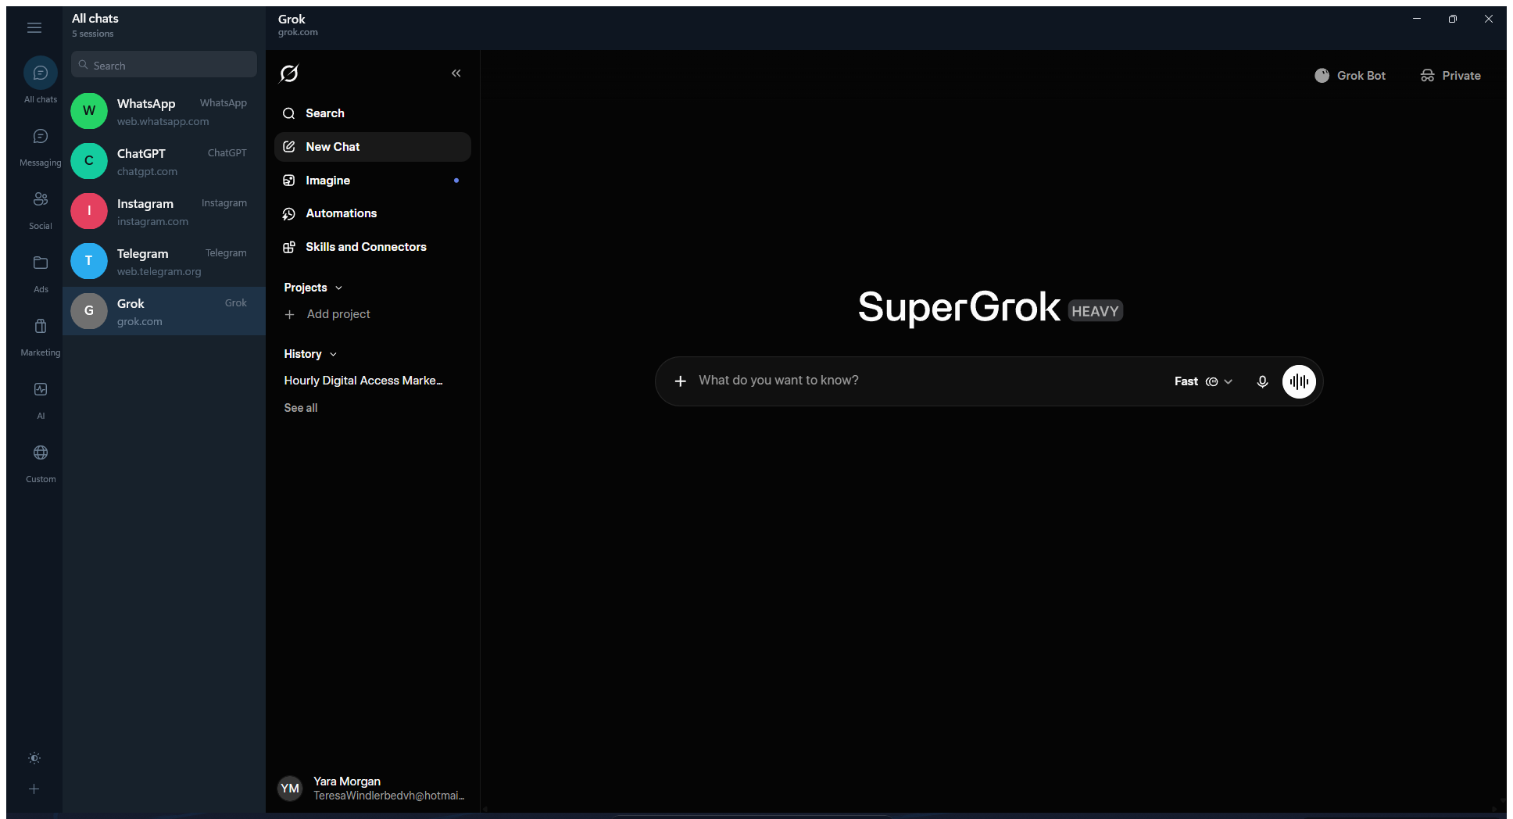
Task: Open the Fast model selector dropdown
Action: 1204,381
